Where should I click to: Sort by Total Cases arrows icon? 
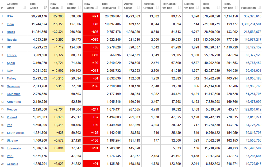(x=45, y=8)
